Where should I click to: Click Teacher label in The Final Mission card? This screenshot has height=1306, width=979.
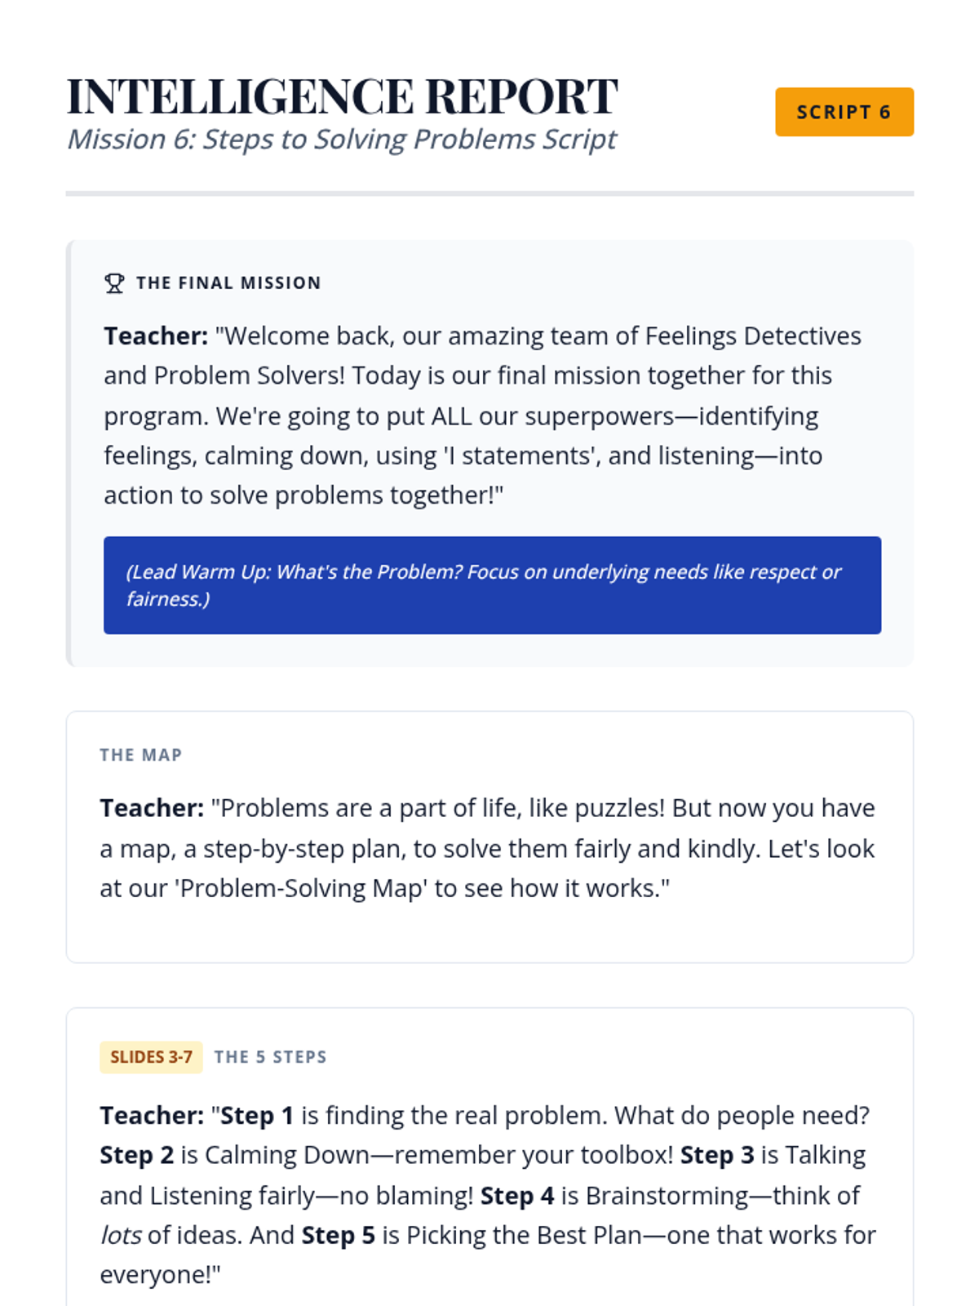tap(156, 336)
